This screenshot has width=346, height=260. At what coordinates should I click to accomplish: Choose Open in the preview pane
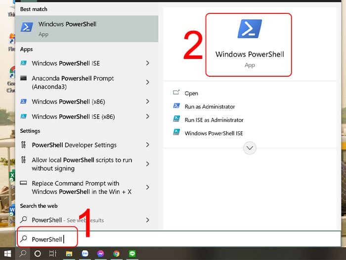(191, 93)
